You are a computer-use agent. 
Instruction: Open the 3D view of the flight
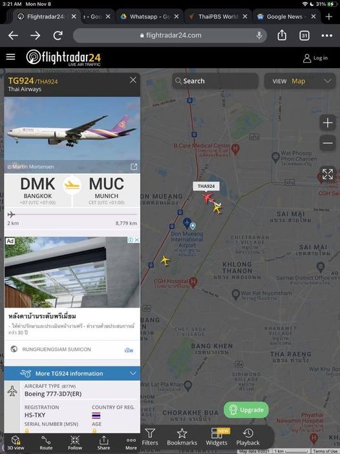pos(16,443)
